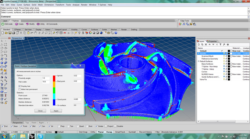This screenshot has width=250, height=139.
Task: Click Close button in Point / Surface Deviation dialog
Action: (40, 111)
